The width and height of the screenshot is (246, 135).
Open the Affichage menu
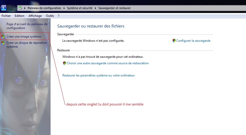click(35, 16)
